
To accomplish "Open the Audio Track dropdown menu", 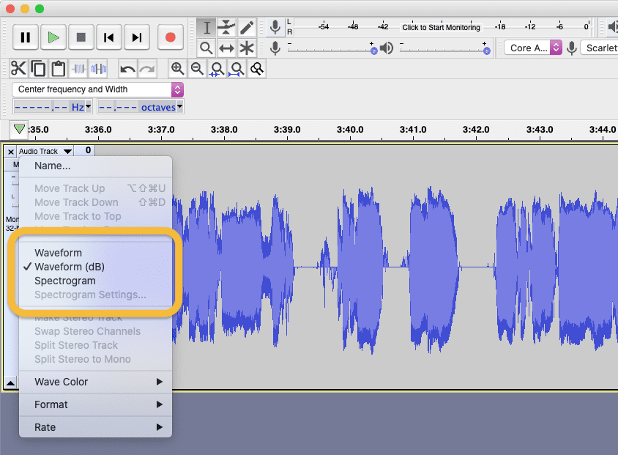I will click(x=44, y=151).
